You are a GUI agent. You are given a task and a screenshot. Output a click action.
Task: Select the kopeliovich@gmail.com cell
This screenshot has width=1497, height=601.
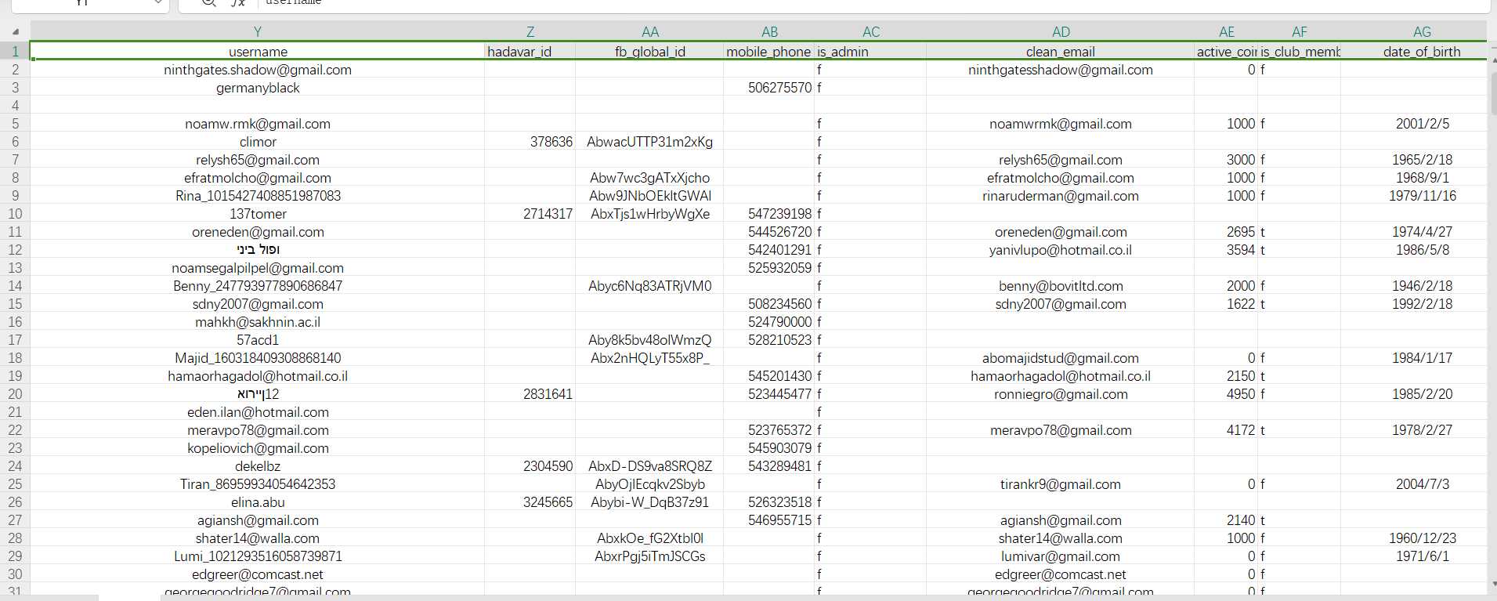point(258,448)
